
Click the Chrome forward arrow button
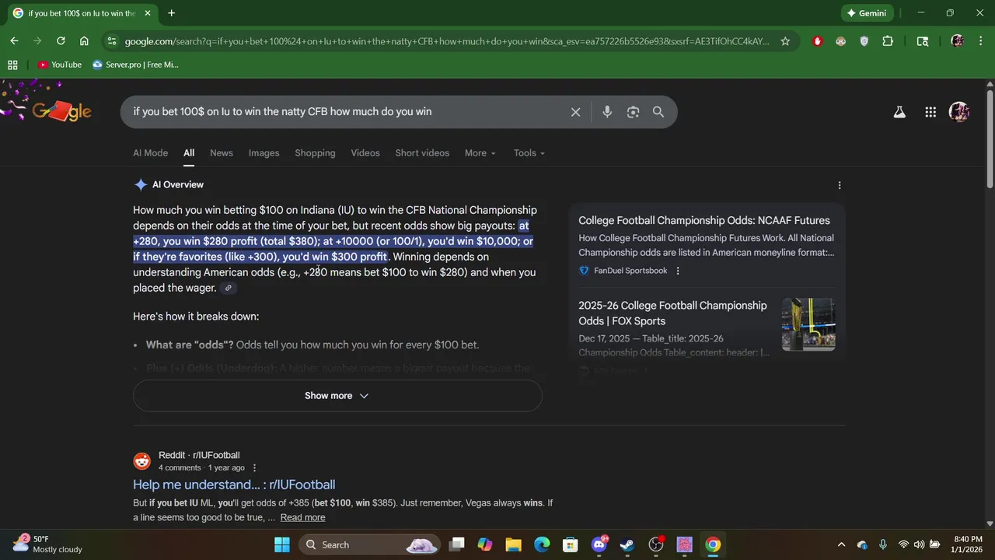pyautogui.click(x=37, y=41)
